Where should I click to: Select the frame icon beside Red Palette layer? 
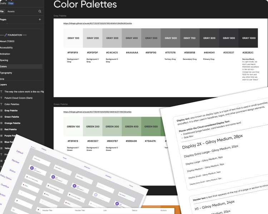[1, 129]
